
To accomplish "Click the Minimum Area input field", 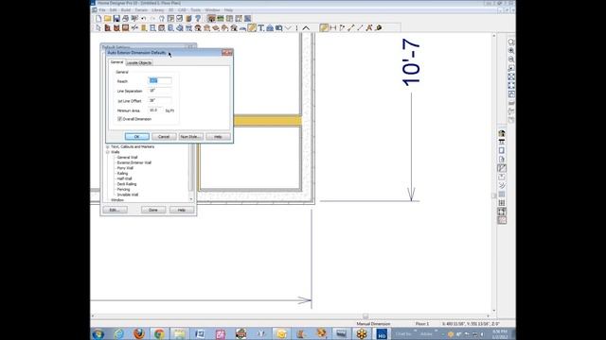I will (156, 110).
